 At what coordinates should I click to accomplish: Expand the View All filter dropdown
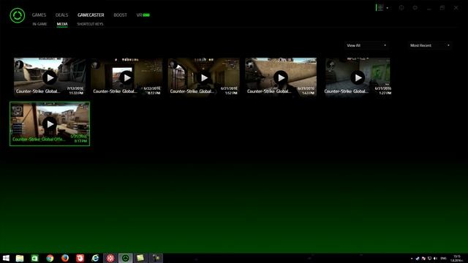click(366, 45)
